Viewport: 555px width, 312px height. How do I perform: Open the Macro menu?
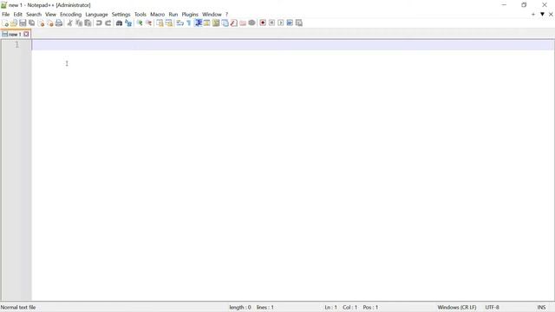tap(158, 15)
